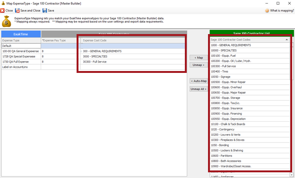Select 100400 - Tires

pyautogui.click(x=250, y=71)
